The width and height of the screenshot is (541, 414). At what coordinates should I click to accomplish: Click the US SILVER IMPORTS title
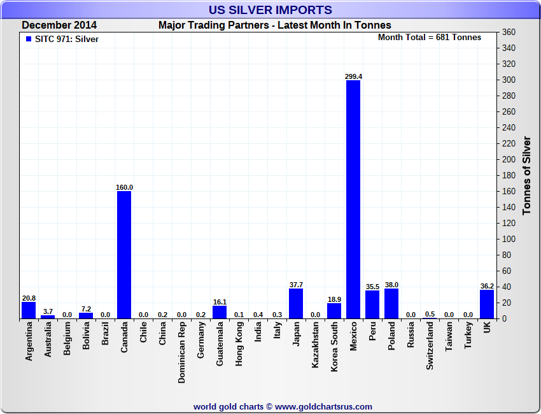[270, 10]
